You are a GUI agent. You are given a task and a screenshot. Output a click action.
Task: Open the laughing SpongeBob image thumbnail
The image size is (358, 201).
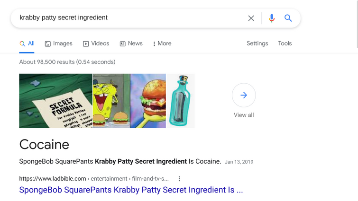[x=111, y=101]
